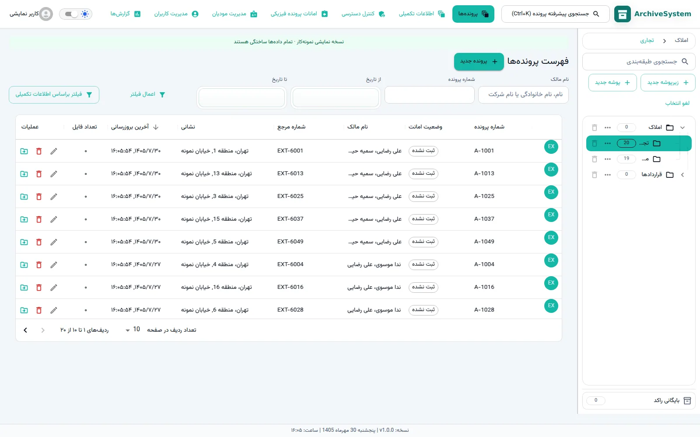Click the تجاری breadcrumb link

pos(647,41)
